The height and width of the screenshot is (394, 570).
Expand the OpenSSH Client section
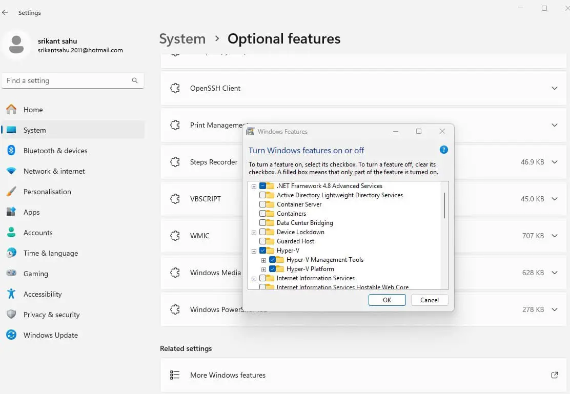555,88
